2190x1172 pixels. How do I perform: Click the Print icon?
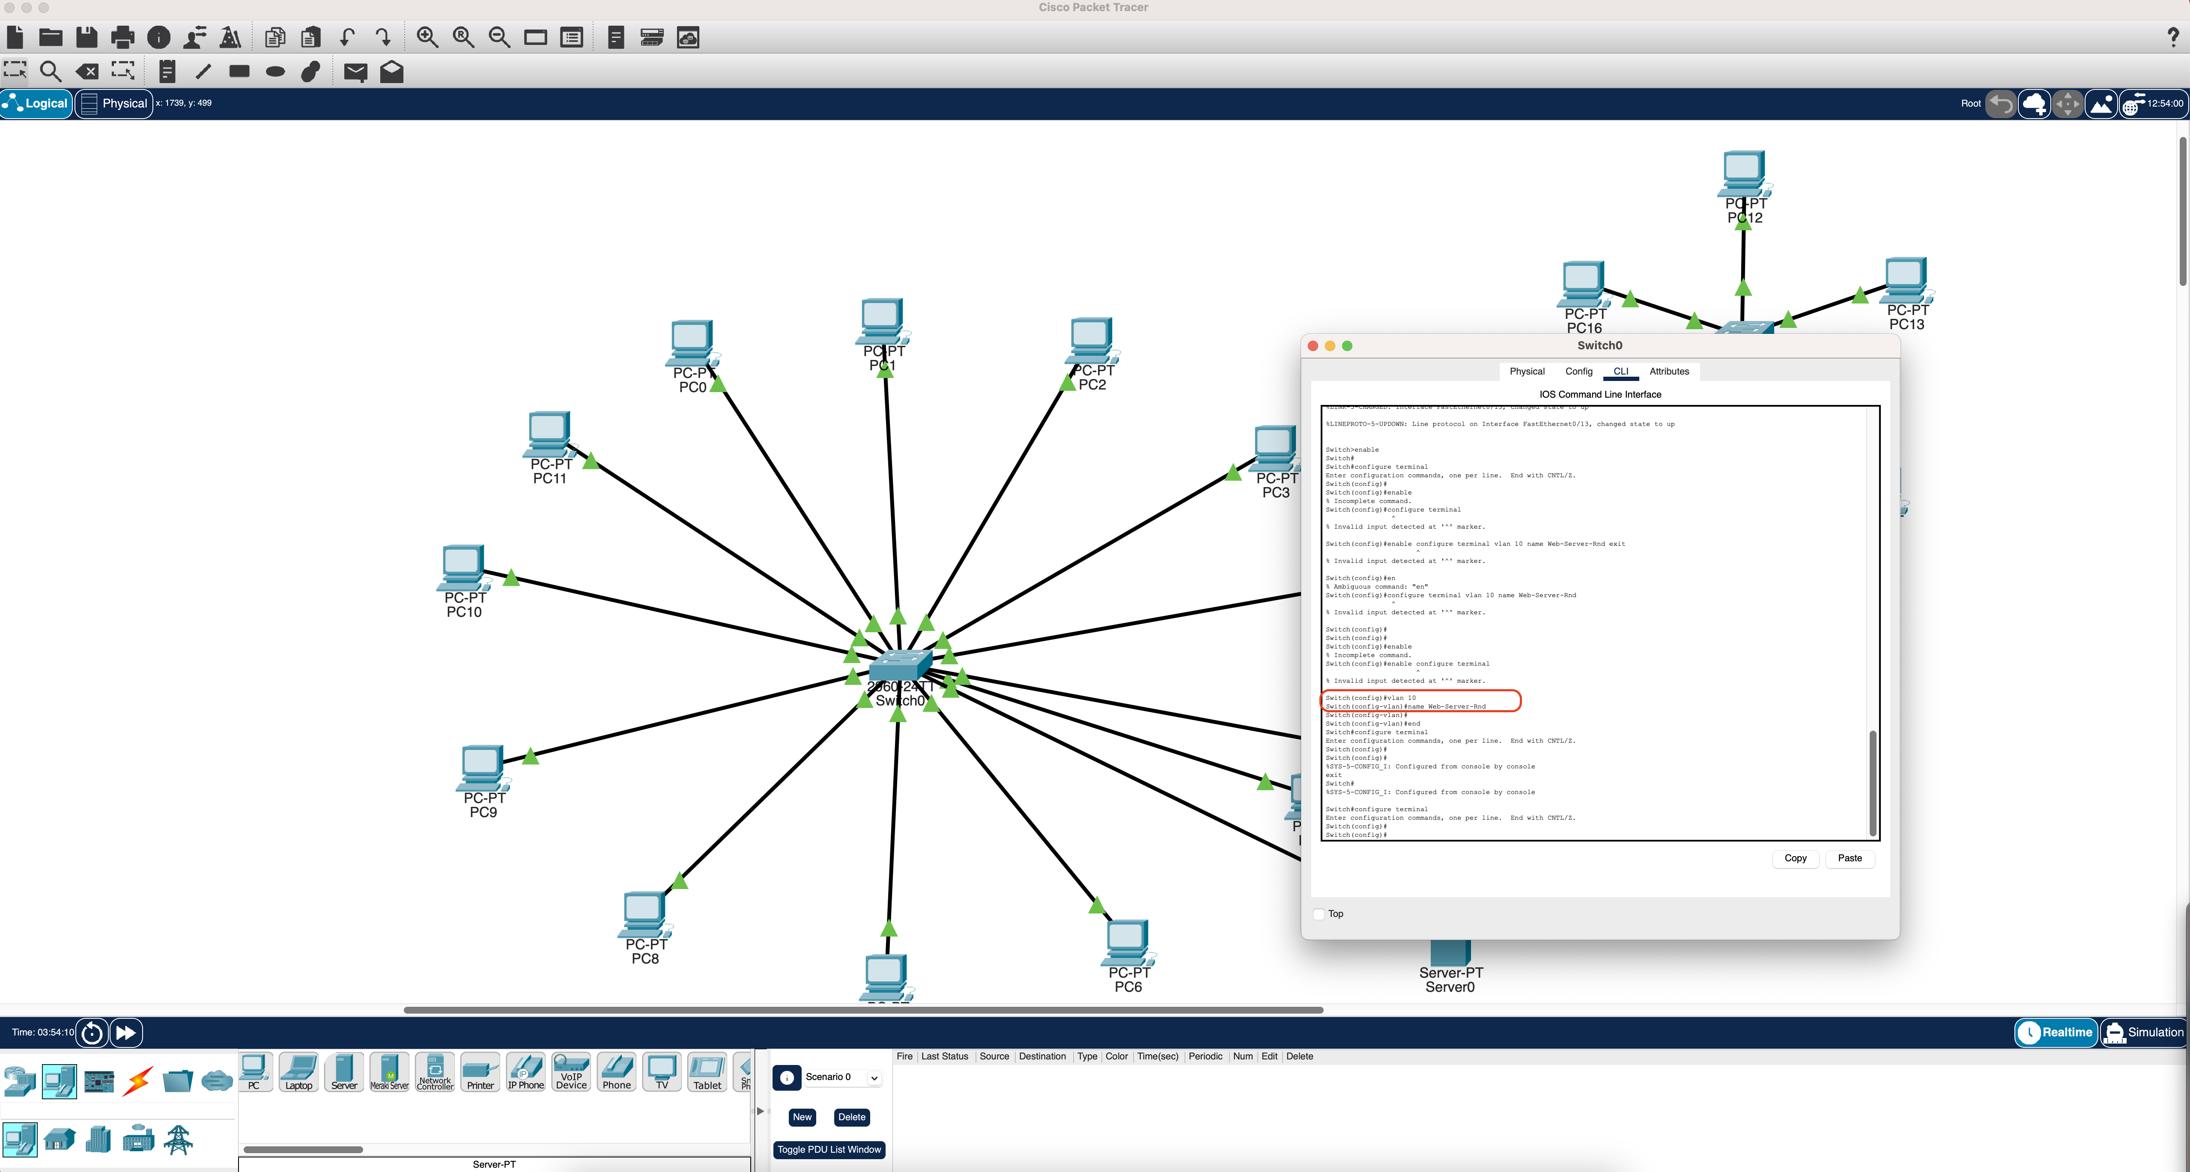pyautogui.click(x=122, y=37)
